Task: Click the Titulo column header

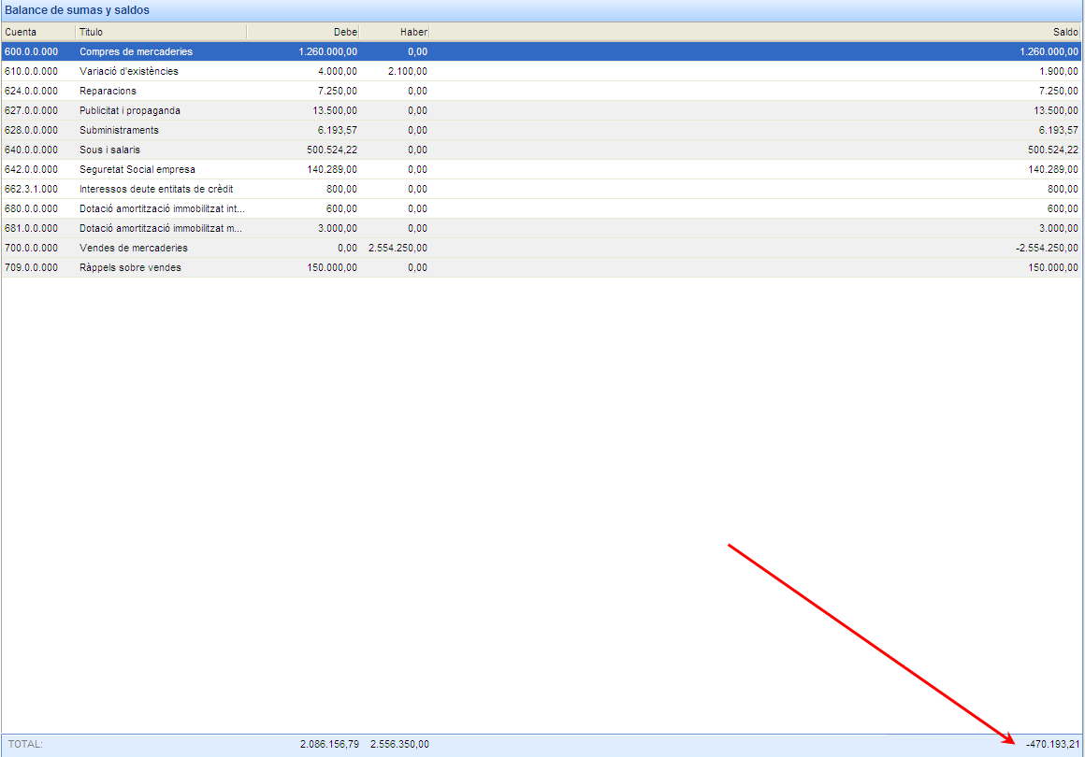Action: click(x=160, y=32)
